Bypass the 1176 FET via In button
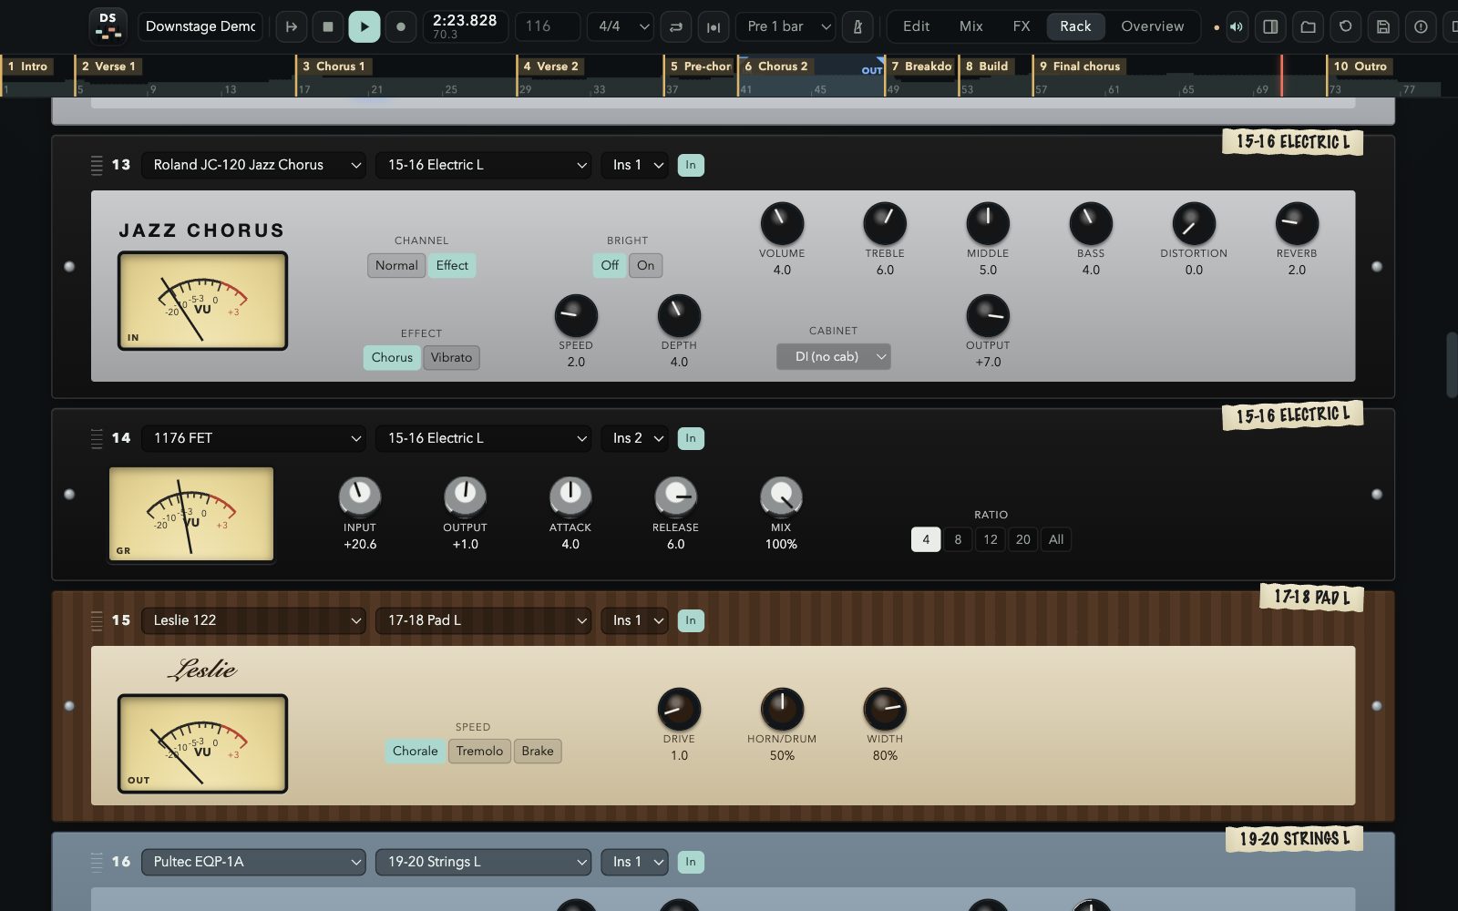1458x911 pixels. [691, 438]
